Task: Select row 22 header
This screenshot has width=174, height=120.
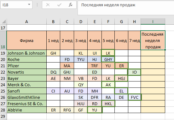Action: (x=3, y=72)
